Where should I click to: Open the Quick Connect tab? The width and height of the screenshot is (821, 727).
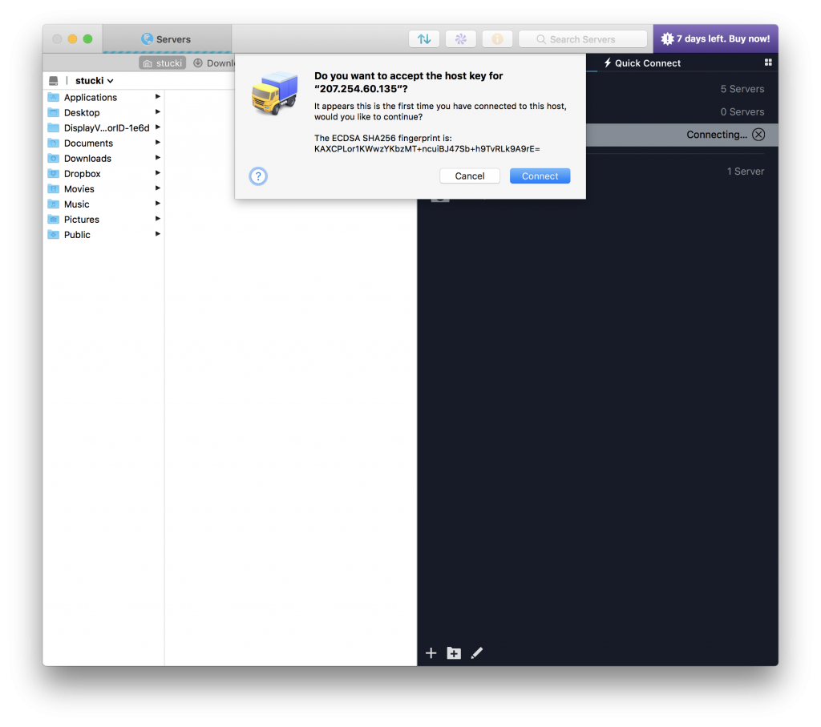642,63
